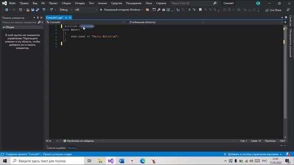Click the Save All toolbar icon
294x165 pixels.
pyautogui.click(x=38, y=10)
